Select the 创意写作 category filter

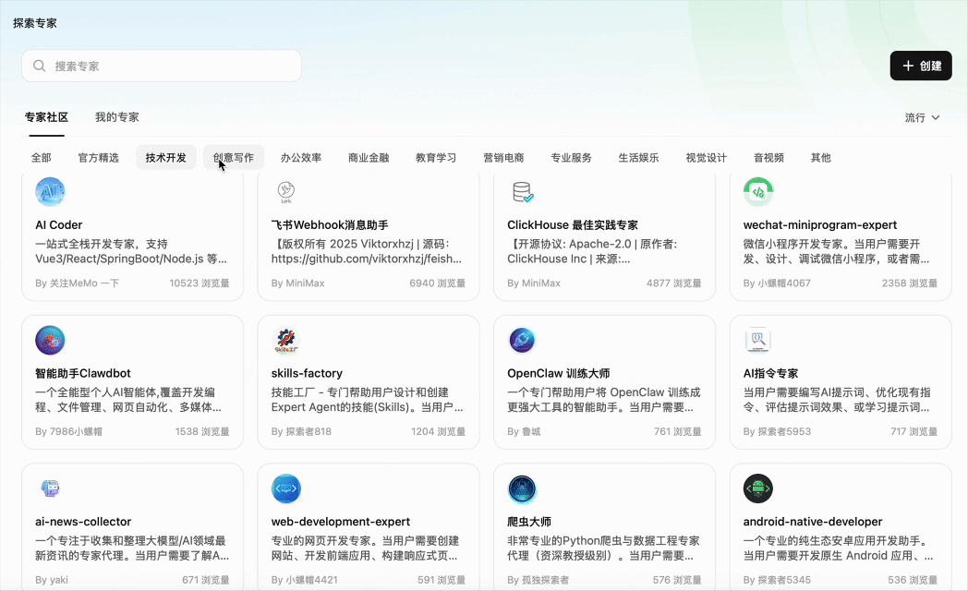tap(234, 158)
